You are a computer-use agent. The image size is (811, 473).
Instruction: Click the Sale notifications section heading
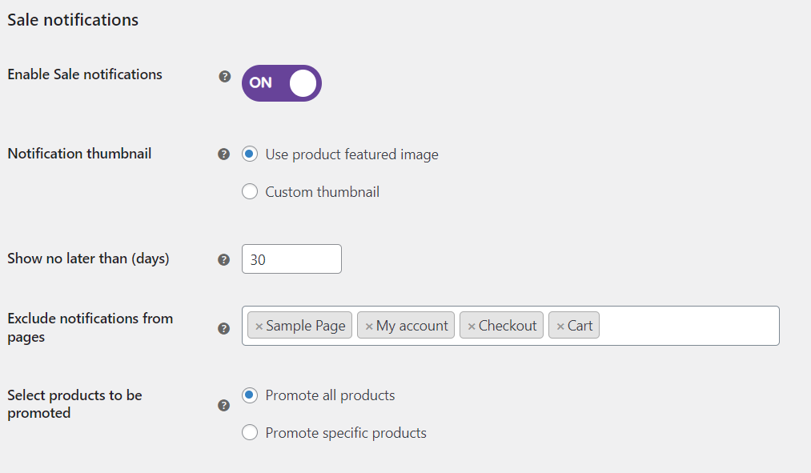click(x=73, y=20)
